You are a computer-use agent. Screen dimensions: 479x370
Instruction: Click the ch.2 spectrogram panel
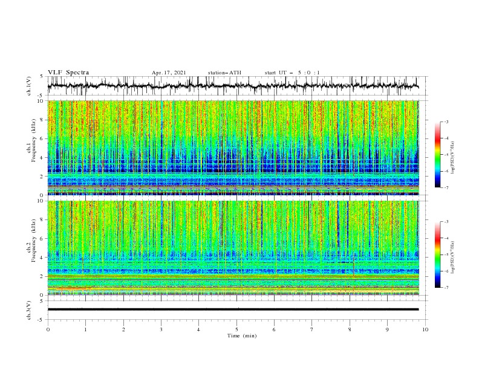(233, 248)
